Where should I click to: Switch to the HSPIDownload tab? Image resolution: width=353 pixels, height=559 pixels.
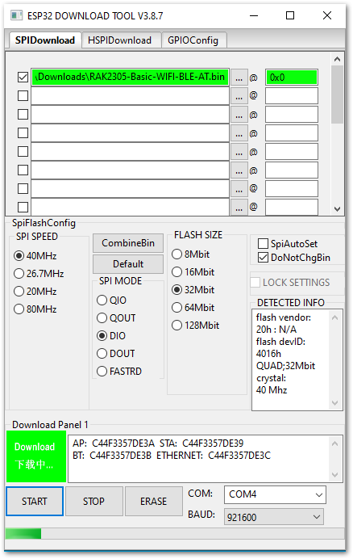[120, 40]
